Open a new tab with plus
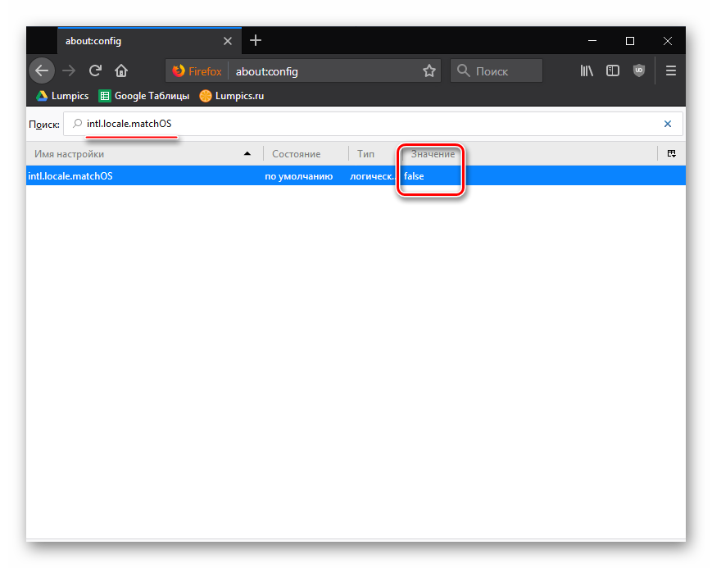Image resolution: width=712 pixels, height=568 pixels. click(x=256, y=40)
